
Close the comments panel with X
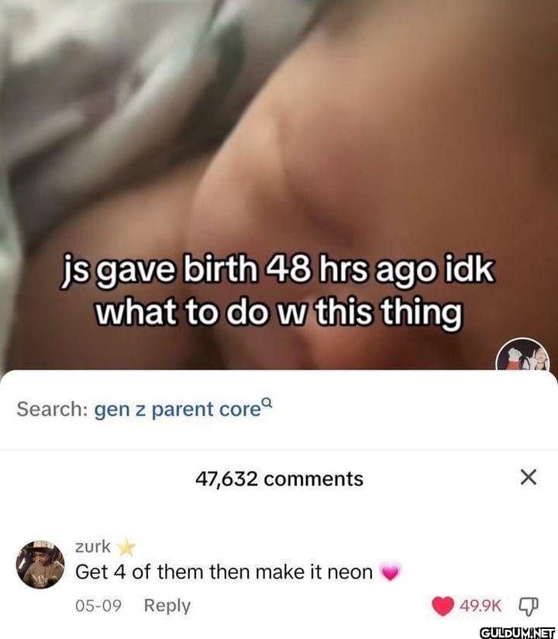529,477
